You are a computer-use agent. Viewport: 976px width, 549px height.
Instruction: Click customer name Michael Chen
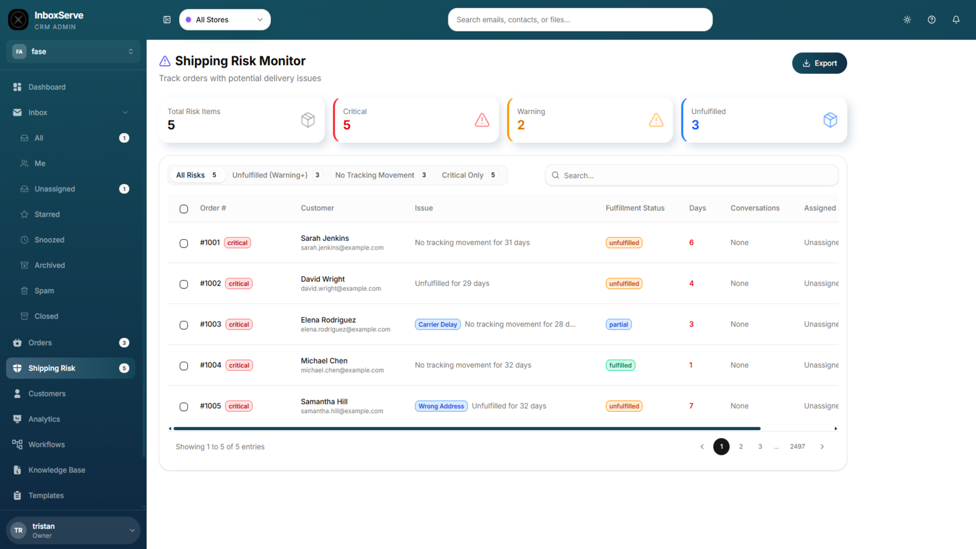[x=324, y=361]
